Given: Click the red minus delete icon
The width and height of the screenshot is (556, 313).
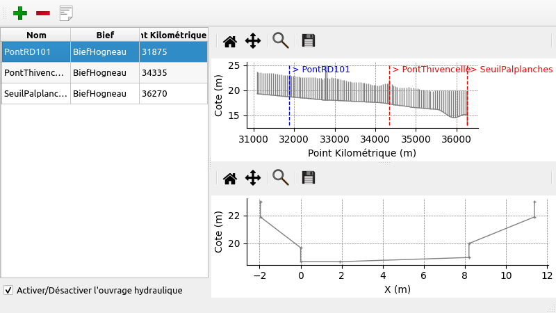Looking at the screenshot, I should 43,13.
